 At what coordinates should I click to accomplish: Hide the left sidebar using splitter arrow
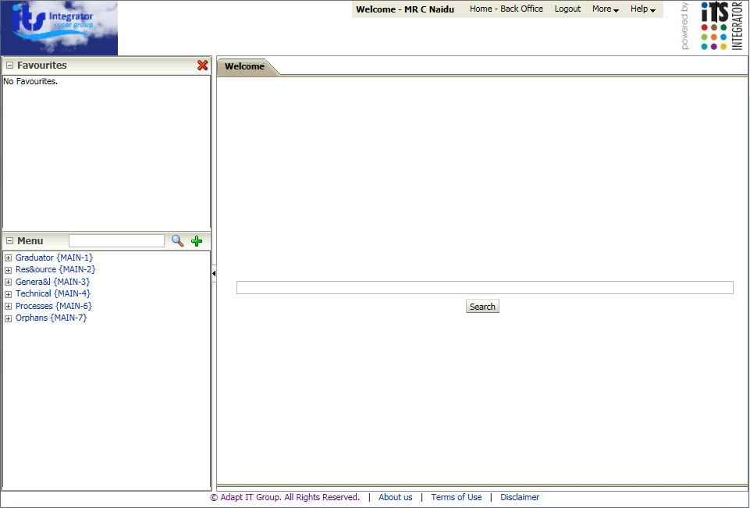pyautogui.click(x=214, y=273)
